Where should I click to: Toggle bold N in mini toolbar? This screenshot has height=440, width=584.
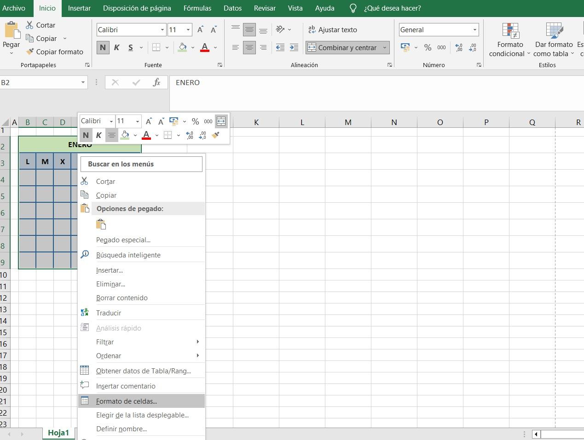(86, 135)
